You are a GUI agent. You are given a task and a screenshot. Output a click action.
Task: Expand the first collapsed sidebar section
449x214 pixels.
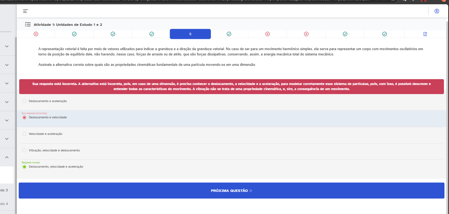click(7, 46)
